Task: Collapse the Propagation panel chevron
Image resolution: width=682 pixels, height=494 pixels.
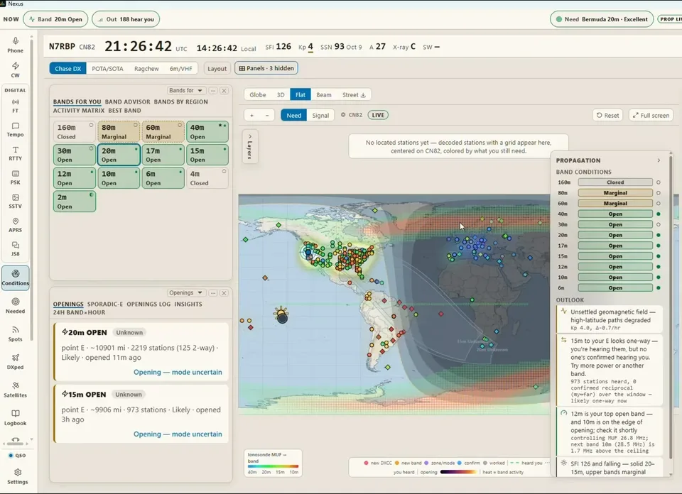Action: tap(659, 160)
